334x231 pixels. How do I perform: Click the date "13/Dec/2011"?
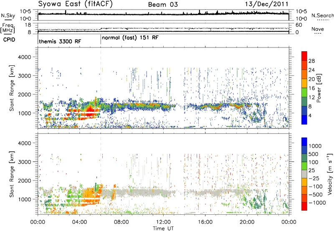click(x=266, y=4)
